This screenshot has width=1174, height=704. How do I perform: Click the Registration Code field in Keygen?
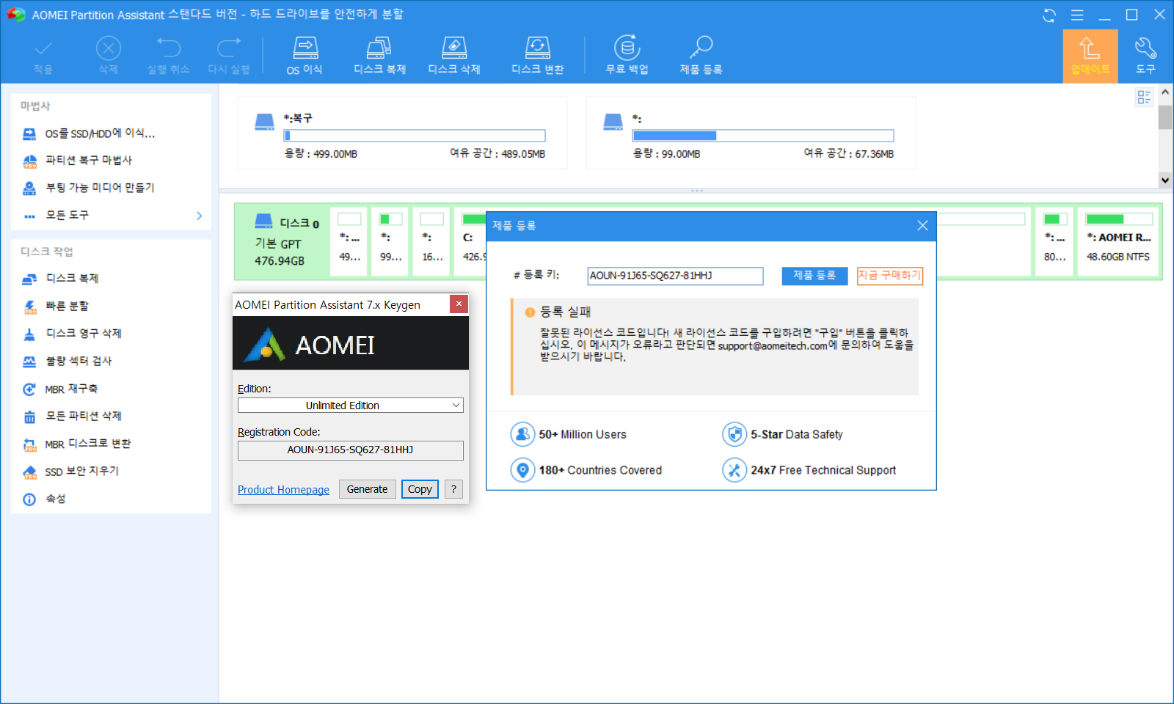350,450
